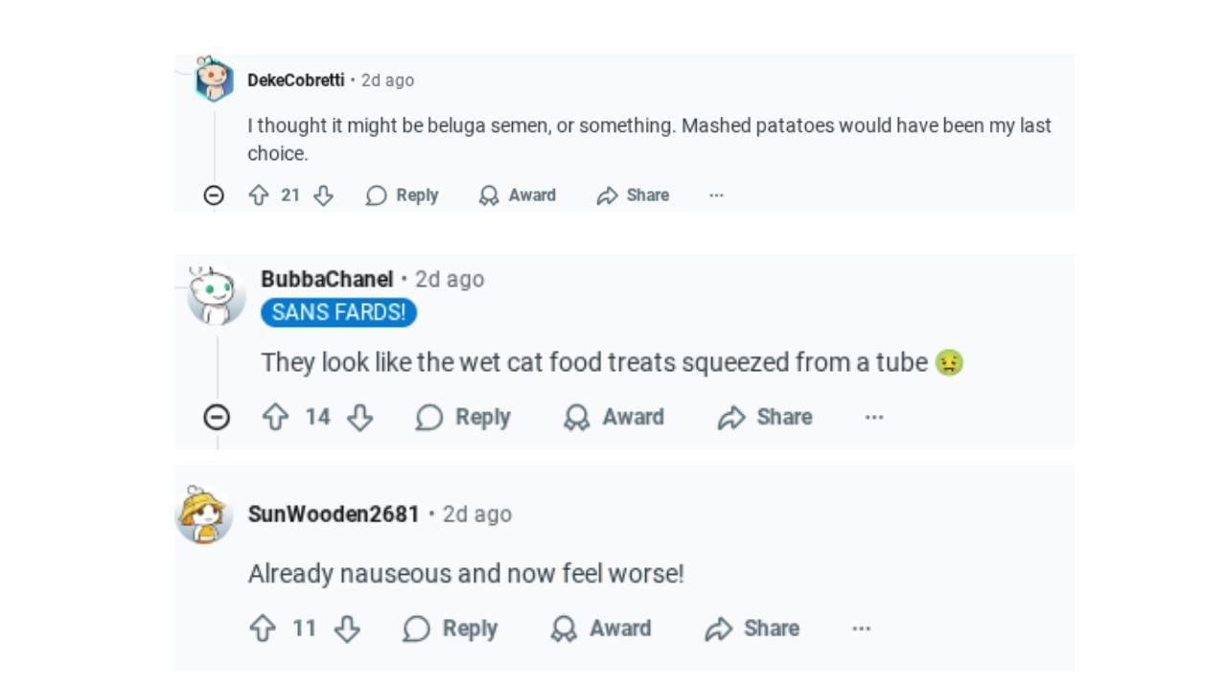The image size is (1227, 690).
Task: Reply to DekeCobretti's comment
Action: tap(403, 195)
